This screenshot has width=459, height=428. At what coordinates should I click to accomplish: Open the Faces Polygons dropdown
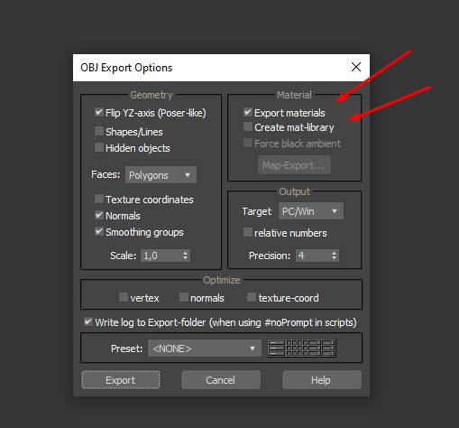tap(161, 175)
